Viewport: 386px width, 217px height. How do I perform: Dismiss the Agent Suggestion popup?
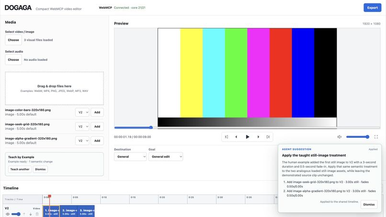click(x=369, y=205)
